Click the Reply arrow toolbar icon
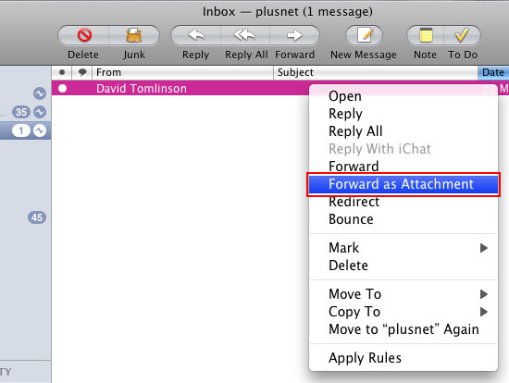This screenshot has width=509, height=383. [x=196, y=35]
